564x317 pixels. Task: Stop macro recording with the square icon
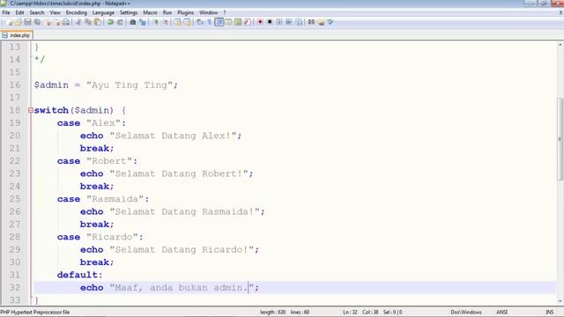pyautogui.click(x=270, y=22)
